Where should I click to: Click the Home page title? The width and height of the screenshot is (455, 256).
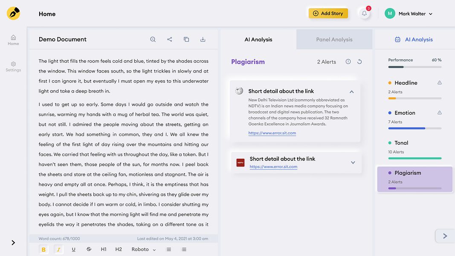(x=47, y=14)
